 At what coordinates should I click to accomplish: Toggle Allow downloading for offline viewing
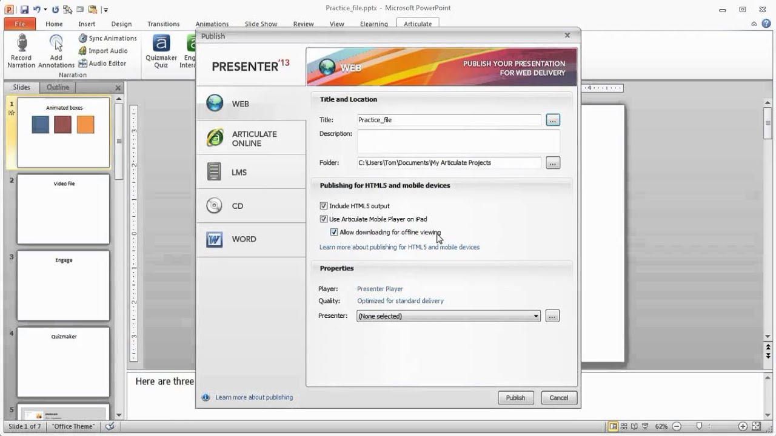334,232
